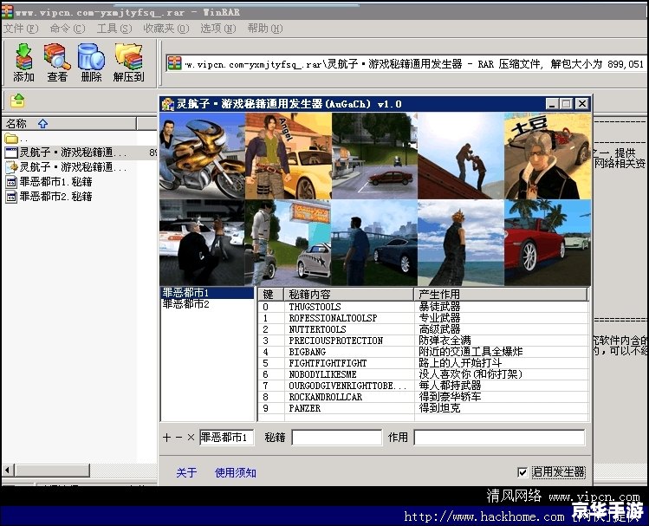Click the effect text 防弹衣全满

click(x=445, y=341)
